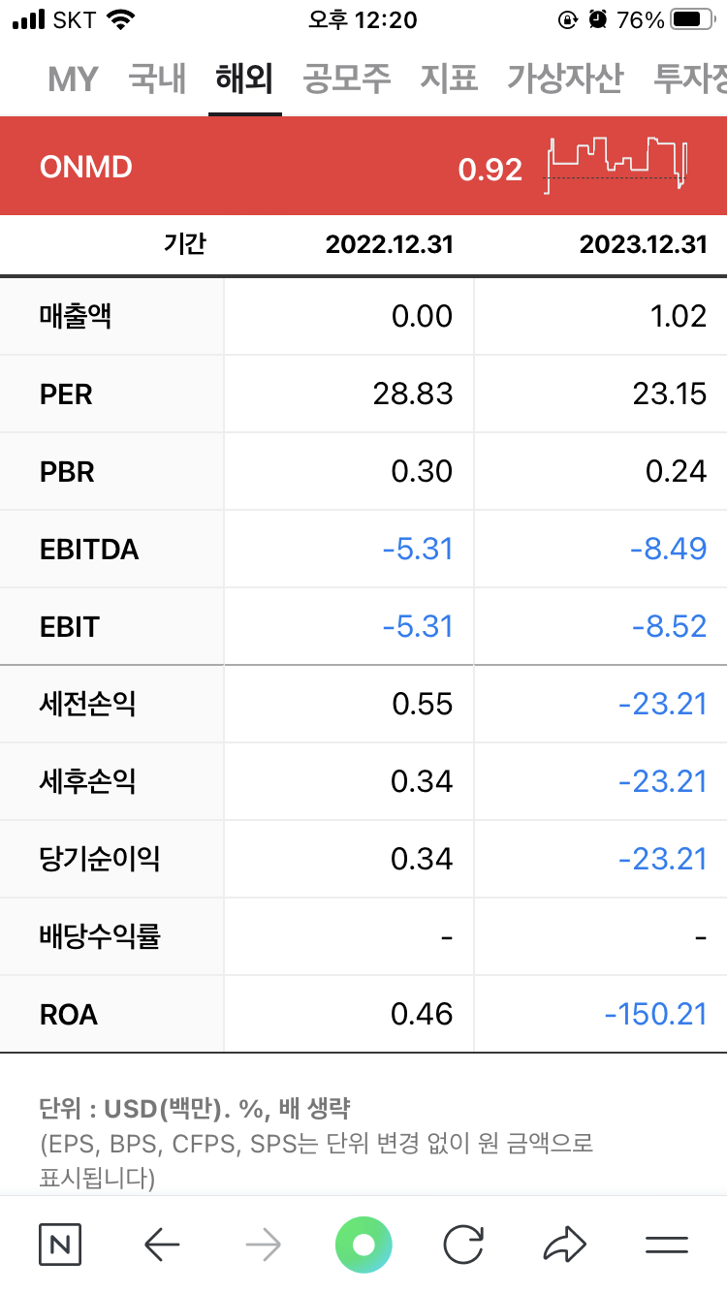Open the 공모주 tab
The image size is (727, 1293).
click(346, 79)
